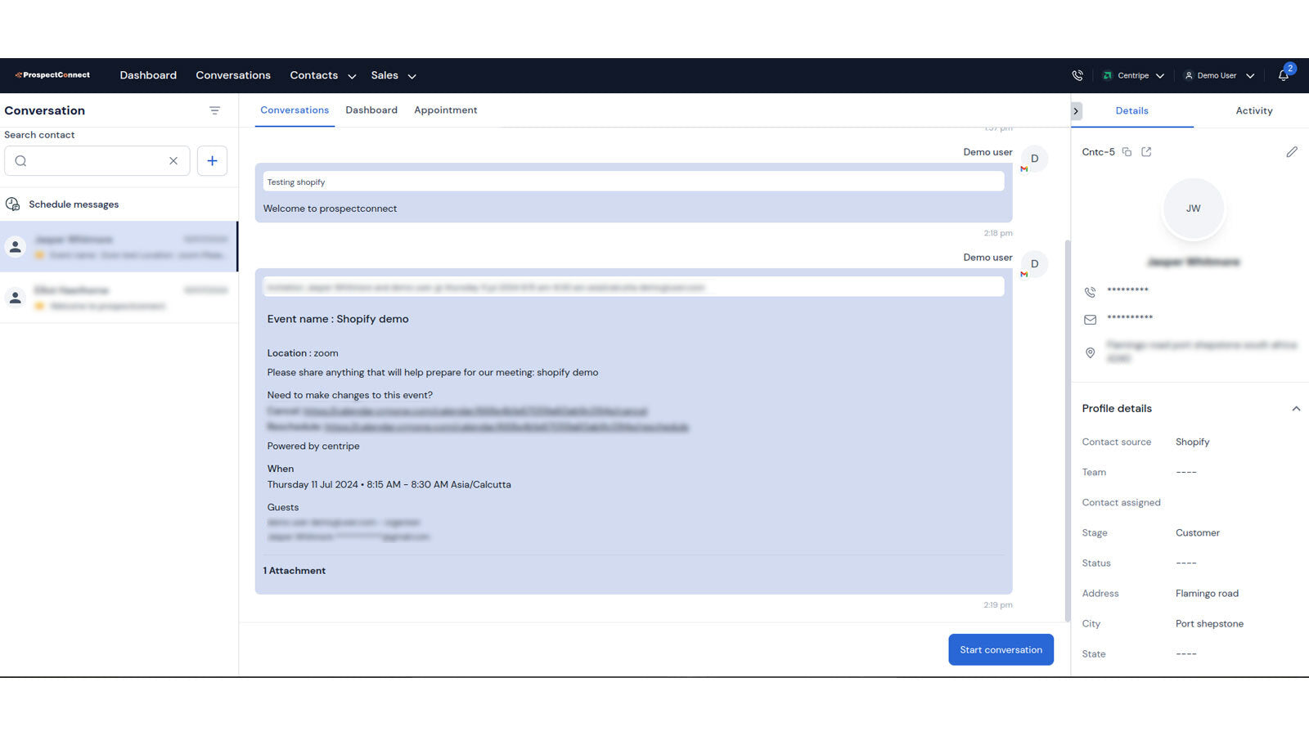Click into the Search contact field
The width and height of the screenshot is (1309, 736).
(x=97, y=161)
